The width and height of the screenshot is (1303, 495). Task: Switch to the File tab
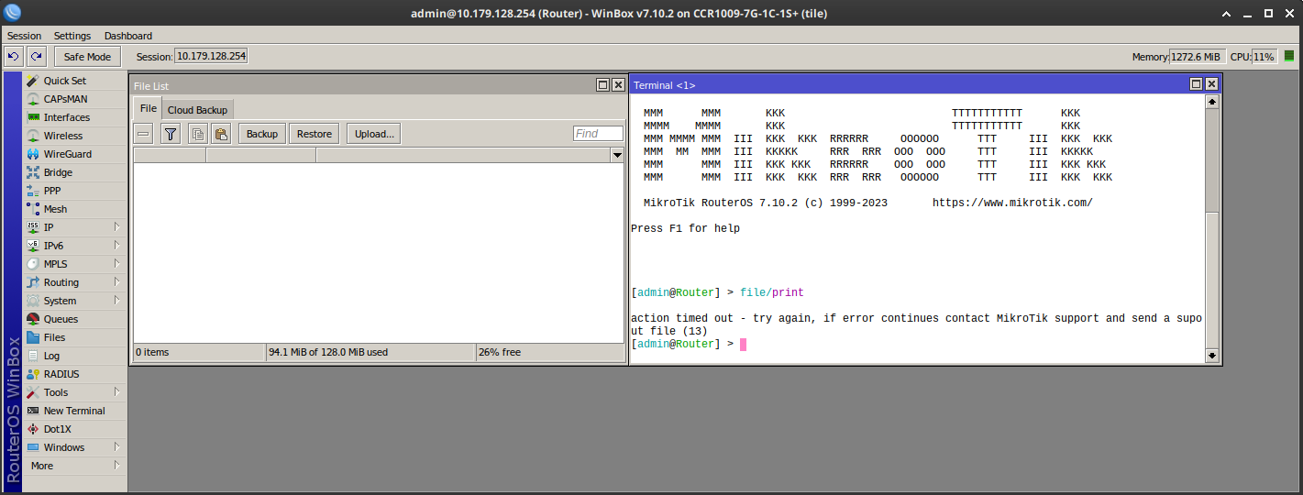point(148,108)
